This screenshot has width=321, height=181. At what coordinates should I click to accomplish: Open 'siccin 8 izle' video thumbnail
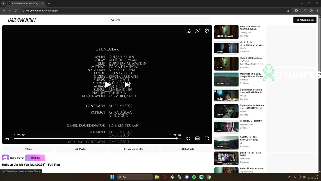coord(226,48)
